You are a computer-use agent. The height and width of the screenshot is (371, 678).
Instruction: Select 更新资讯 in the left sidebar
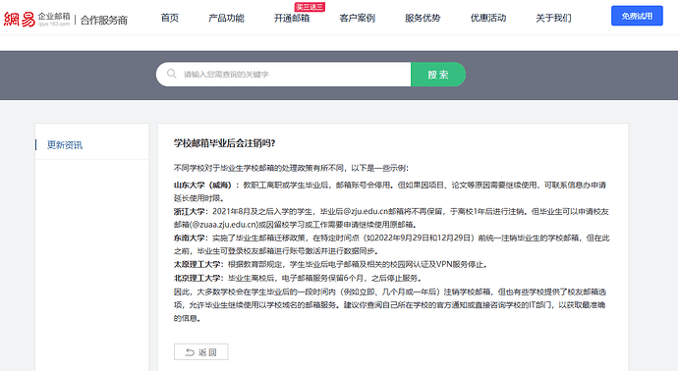click(65, 145)
